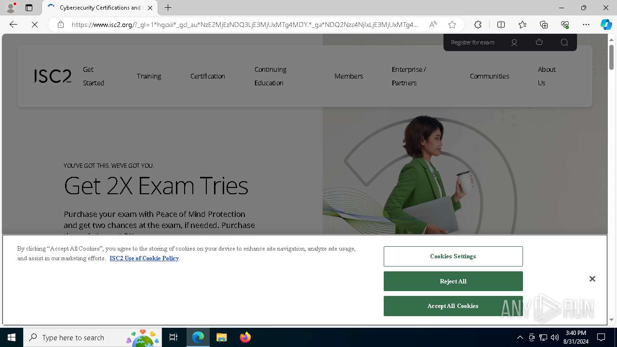The height and width of the screenshot is (347, 617).
Task: Close the cookie banner
Action: 592,279
